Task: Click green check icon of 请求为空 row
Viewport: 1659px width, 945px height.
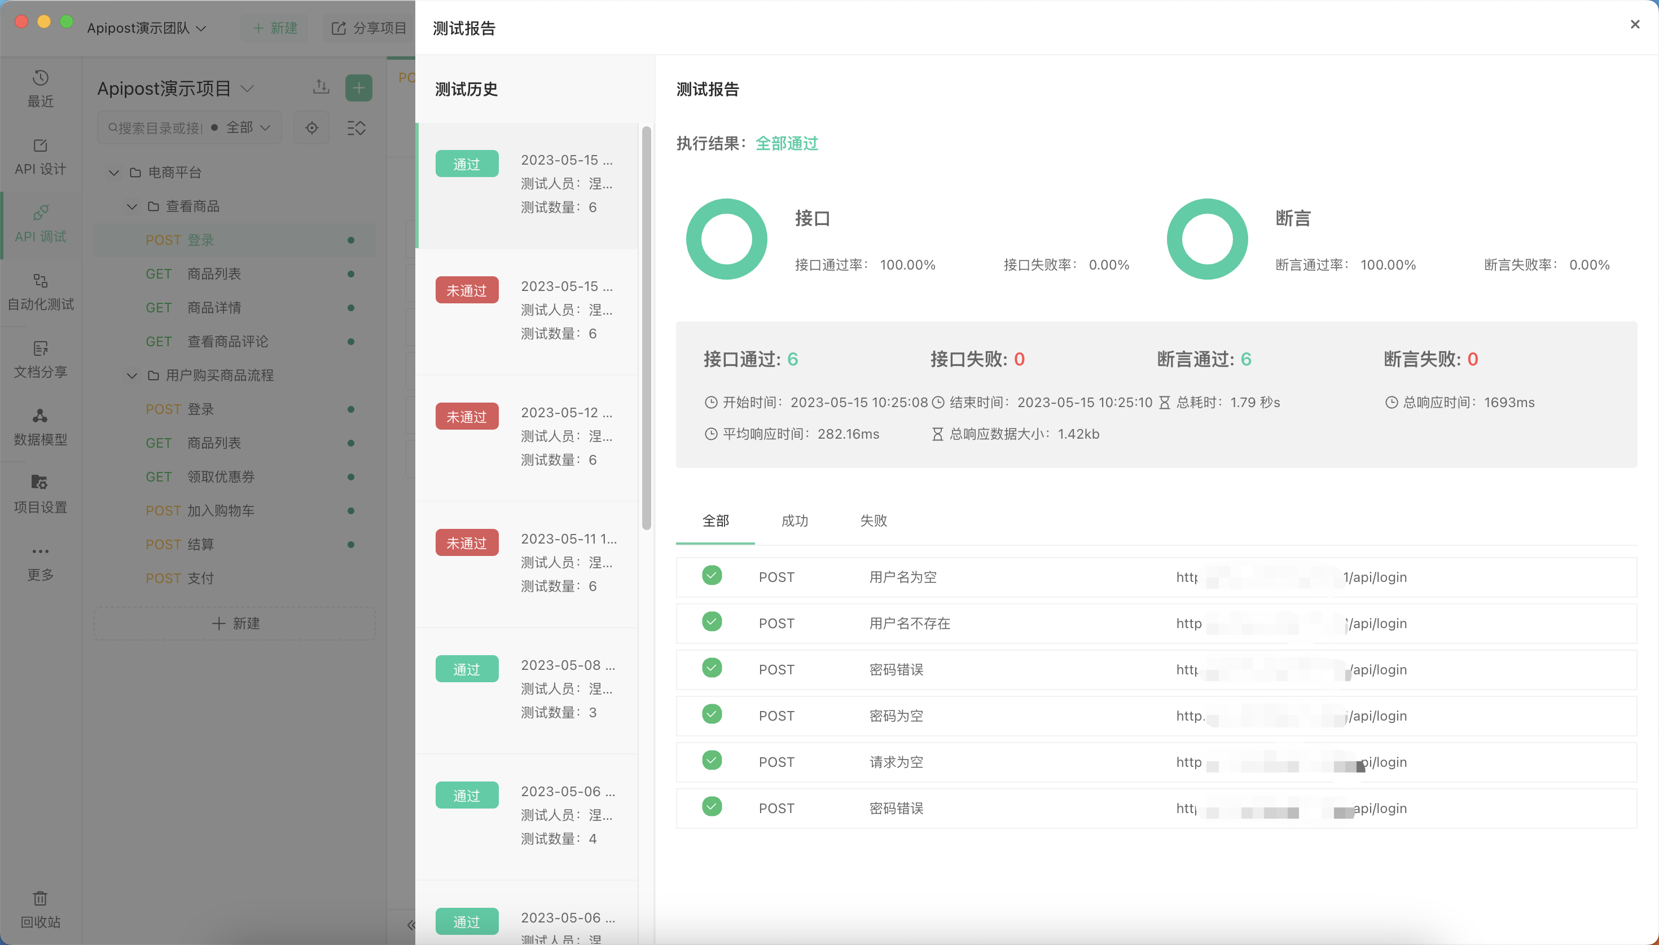Action: (x=712, y=760)
